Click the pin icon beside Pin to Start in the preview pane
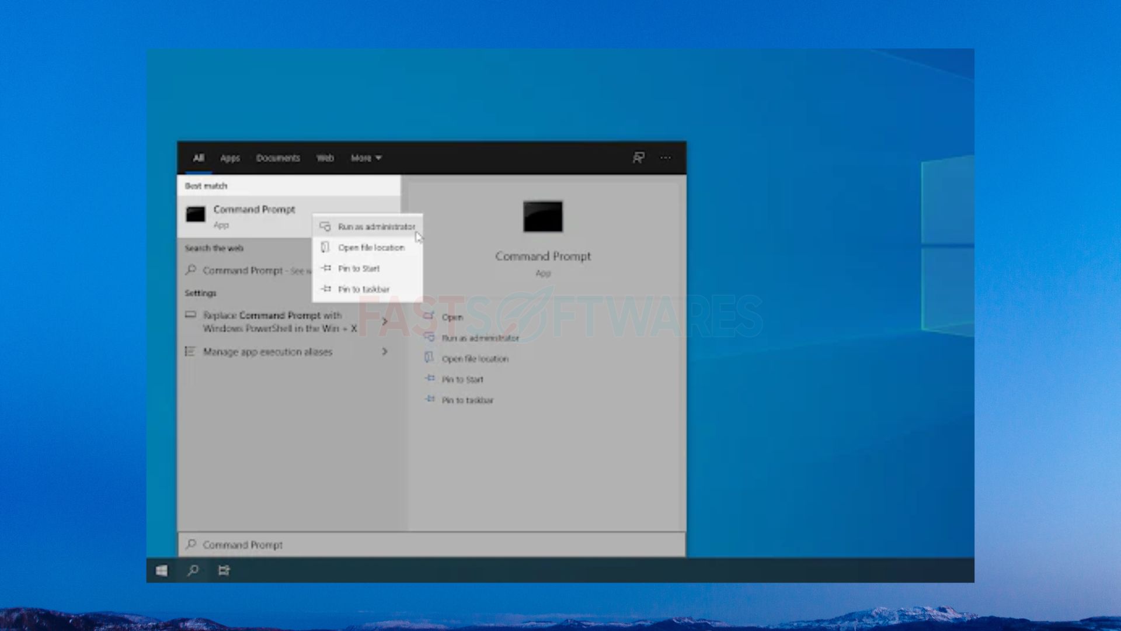 pos(430,379)
